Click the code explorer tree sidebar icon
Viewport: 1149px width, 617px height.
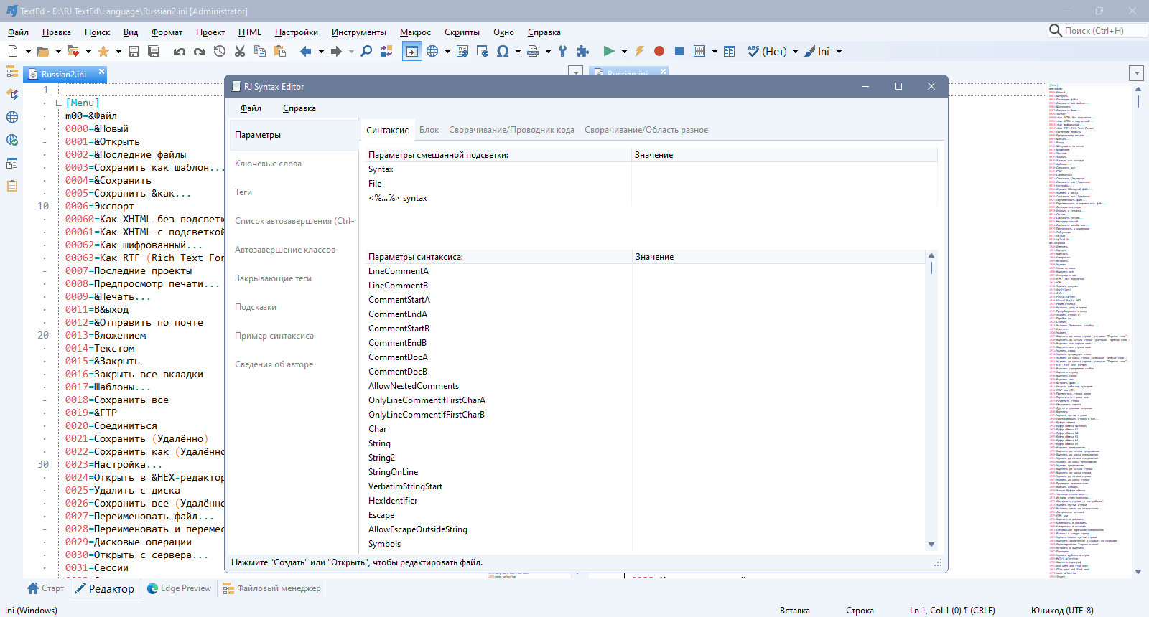(x=12, y=72)
